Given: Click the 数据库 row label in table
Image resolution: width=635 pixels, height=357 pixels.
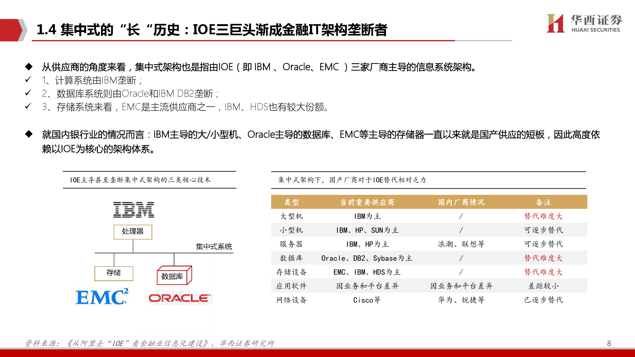Looking at the screenshot, I should 291,258.
